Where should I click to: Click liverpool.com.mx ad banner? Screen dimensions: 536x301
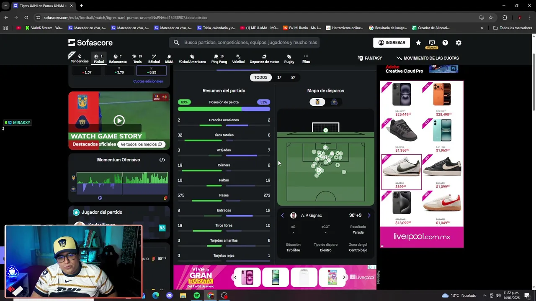pyautogui.click(x=422, y=237)
